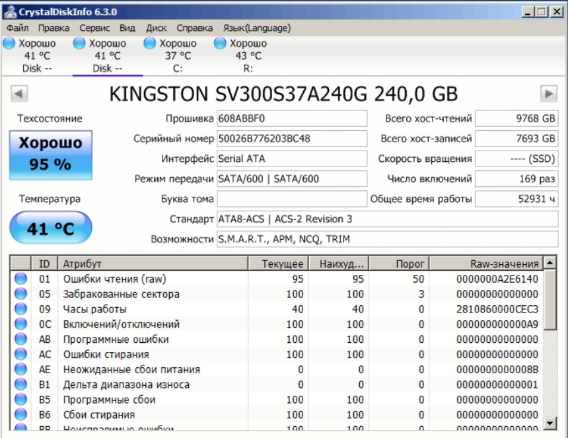Click next disk arrow button
Image resolution: width=568 pixels, height=438 pixels.
[x=548, y=94]
